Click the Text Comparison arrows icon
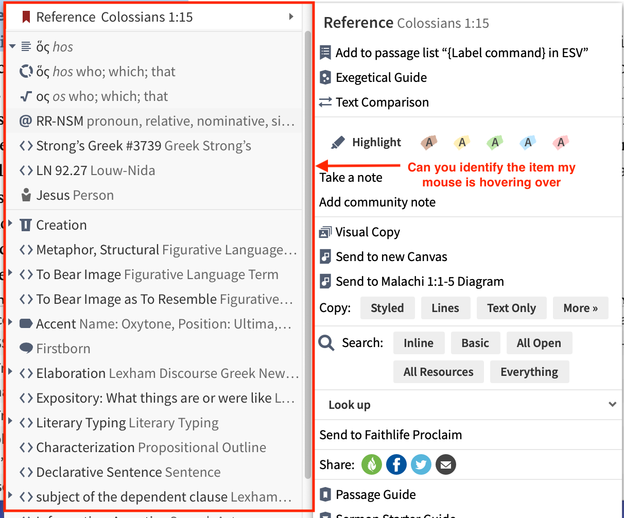624x518 pixels. (325, 102)
